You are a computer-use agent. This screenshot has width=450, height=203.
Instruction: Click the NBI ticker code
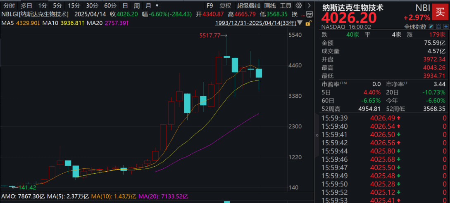click(x=422, y=8)
